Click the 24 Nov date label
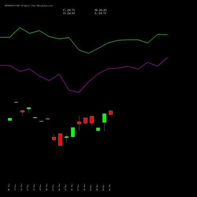Image resolution: width=197 pixels, height=197 pixels. point(59,188)
